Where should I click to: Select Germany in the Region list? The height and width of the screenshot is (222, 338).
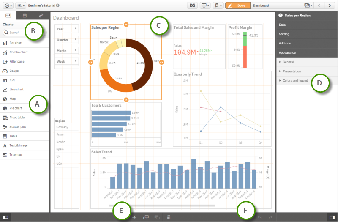67,127
